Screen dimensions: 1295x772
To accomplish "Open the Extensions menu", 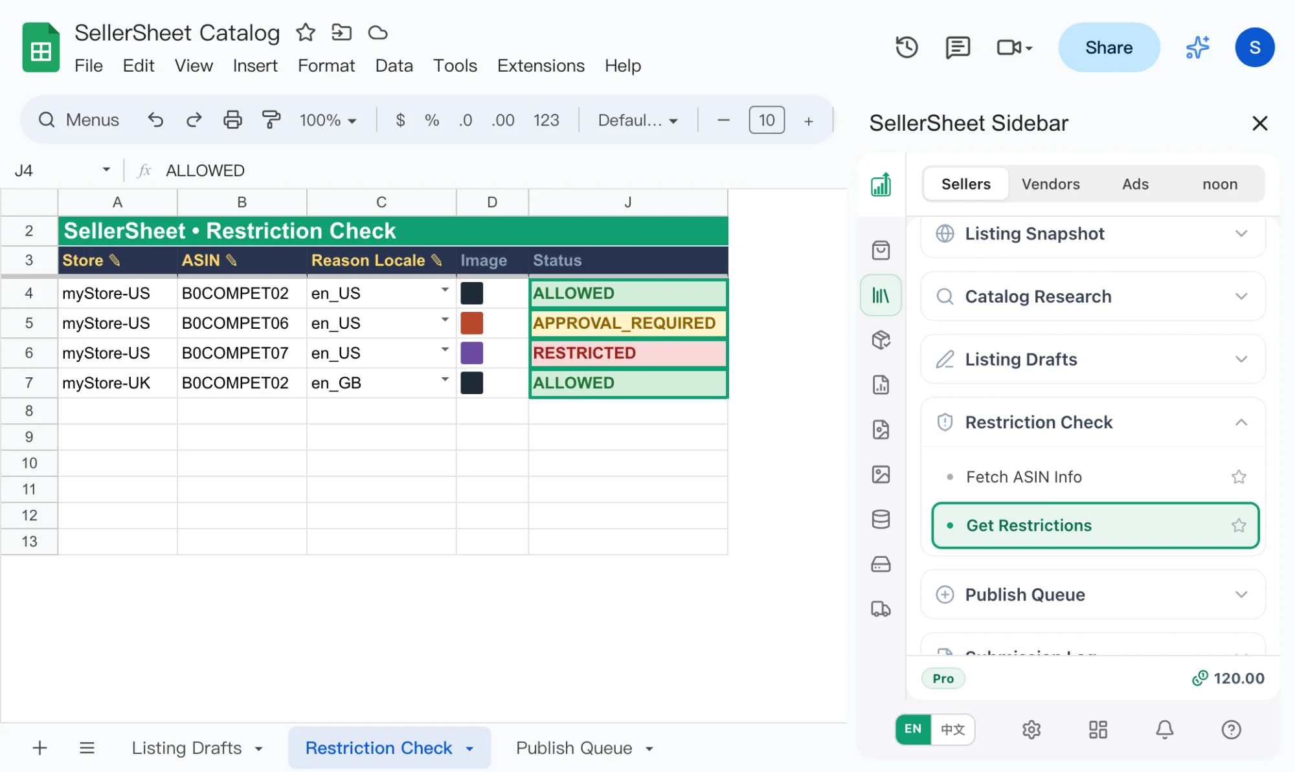I will click(541, 65).
